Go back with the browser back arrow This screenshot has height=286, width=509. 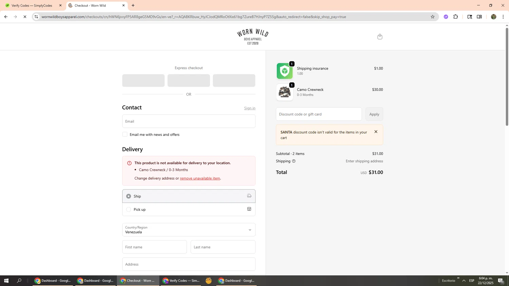click(x=6, y=17)
